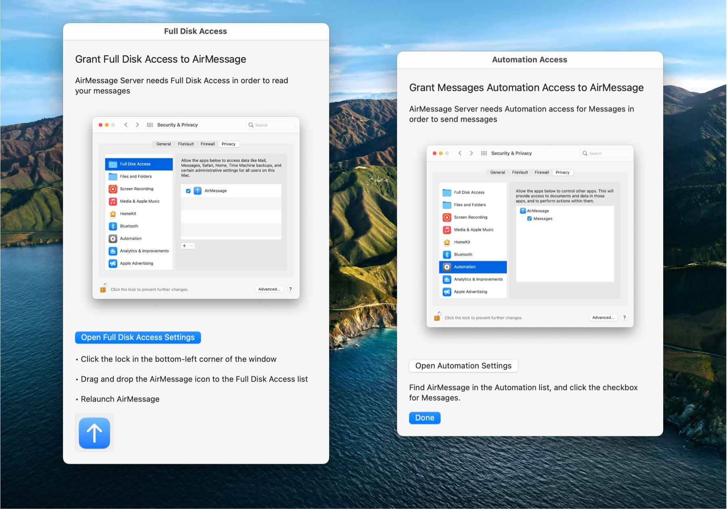Select Analytics & Improvements in Full Disk Access window
Viewport: 727px width, 509px height.
tap(139, 251)
